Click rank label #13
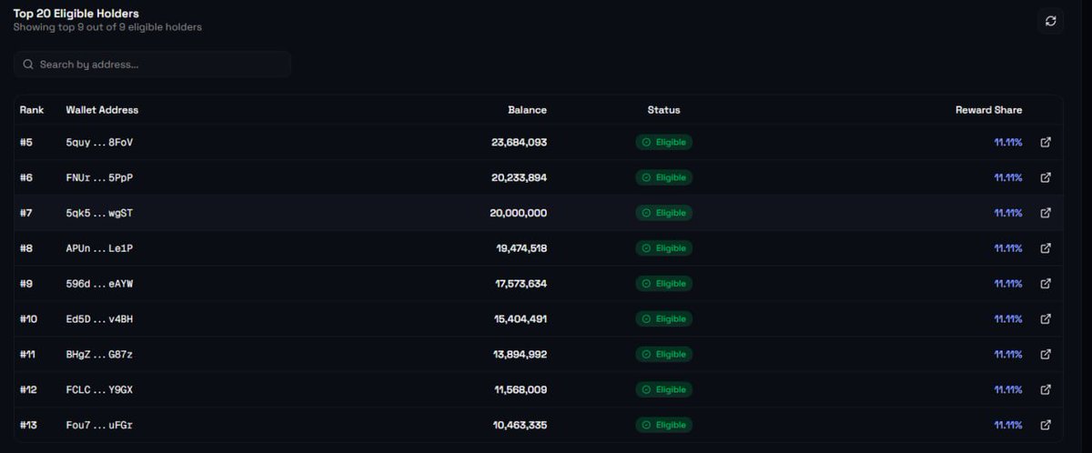The image size is (1092, 453). coord(29,425)
